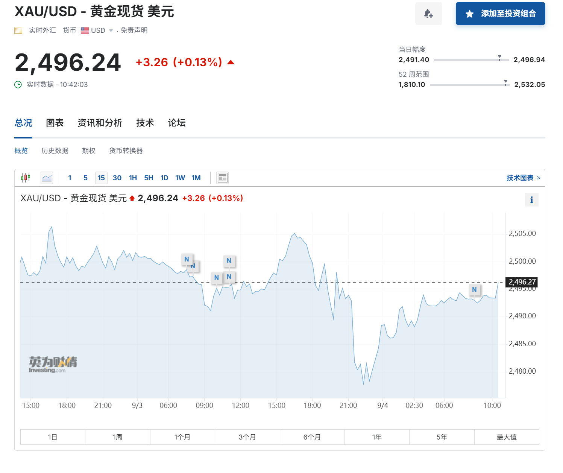Click the news marker N near 10:00

coord(474,289)
